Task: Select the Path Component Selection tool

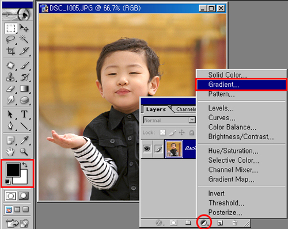Action: (11, 114)
